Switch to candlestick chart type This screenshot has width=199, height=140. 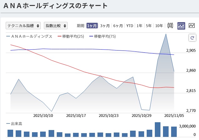pyautogui.click(x=170, y=26)
